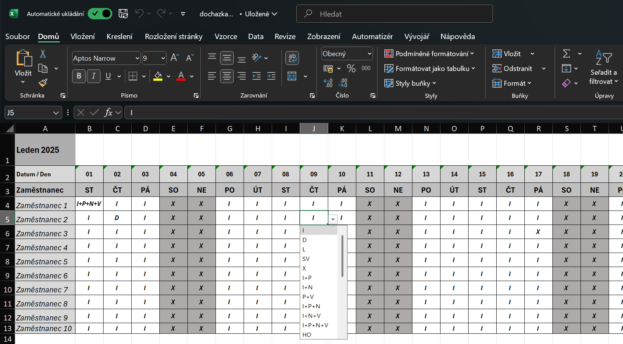Click the Wrap Text icon
Screen dimensions: 623x344
pos(292,58)
